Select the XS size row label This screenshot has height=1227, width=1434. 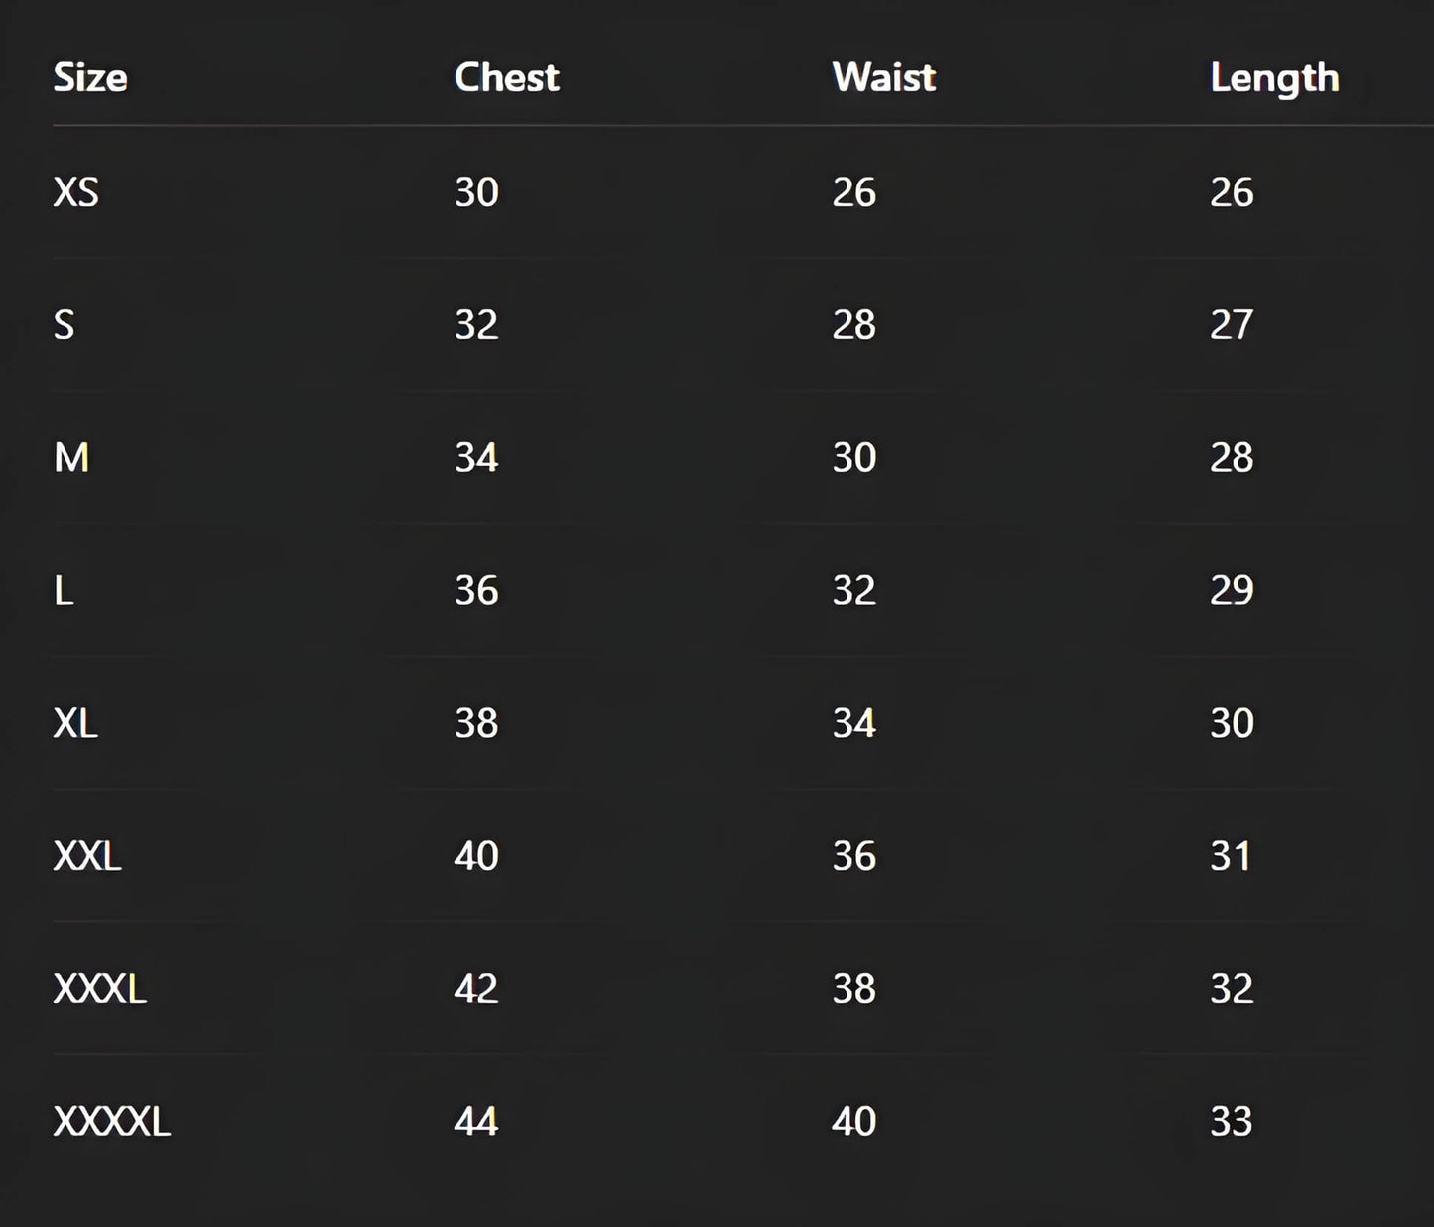(76, 192)
